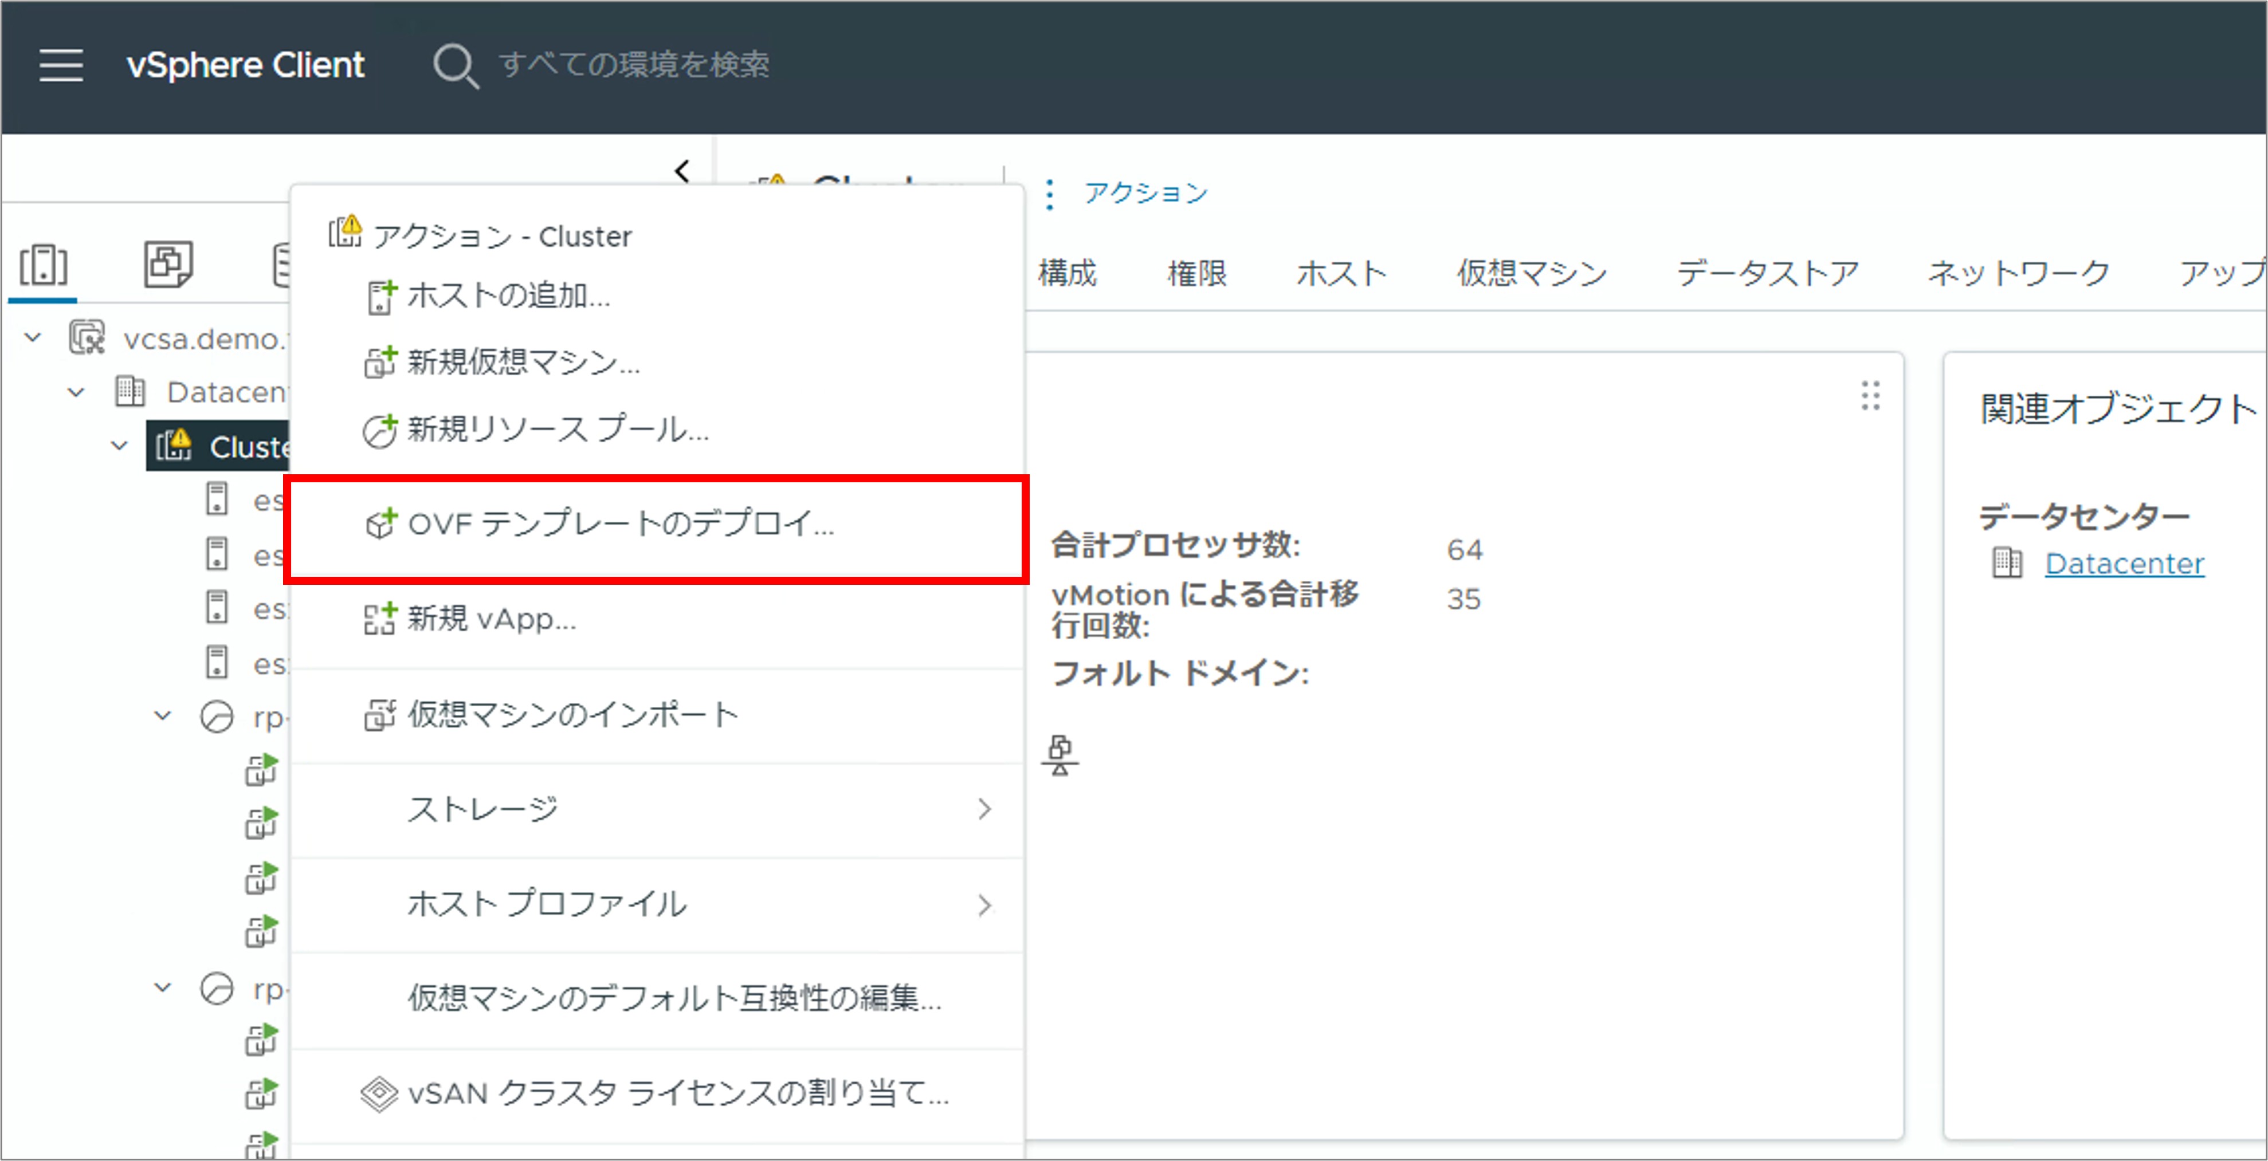Click the three-dot actions icon
The image size is (2268, 1161).
pos(1049,194)
